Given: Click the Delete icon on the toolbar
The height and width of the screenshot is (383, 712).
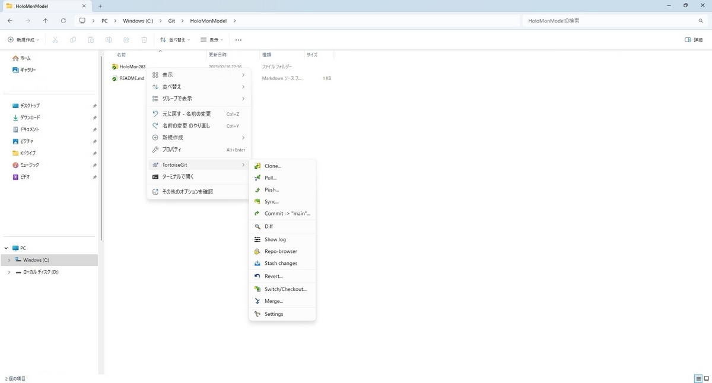Looking at the screenshot, I should [144, 39].
